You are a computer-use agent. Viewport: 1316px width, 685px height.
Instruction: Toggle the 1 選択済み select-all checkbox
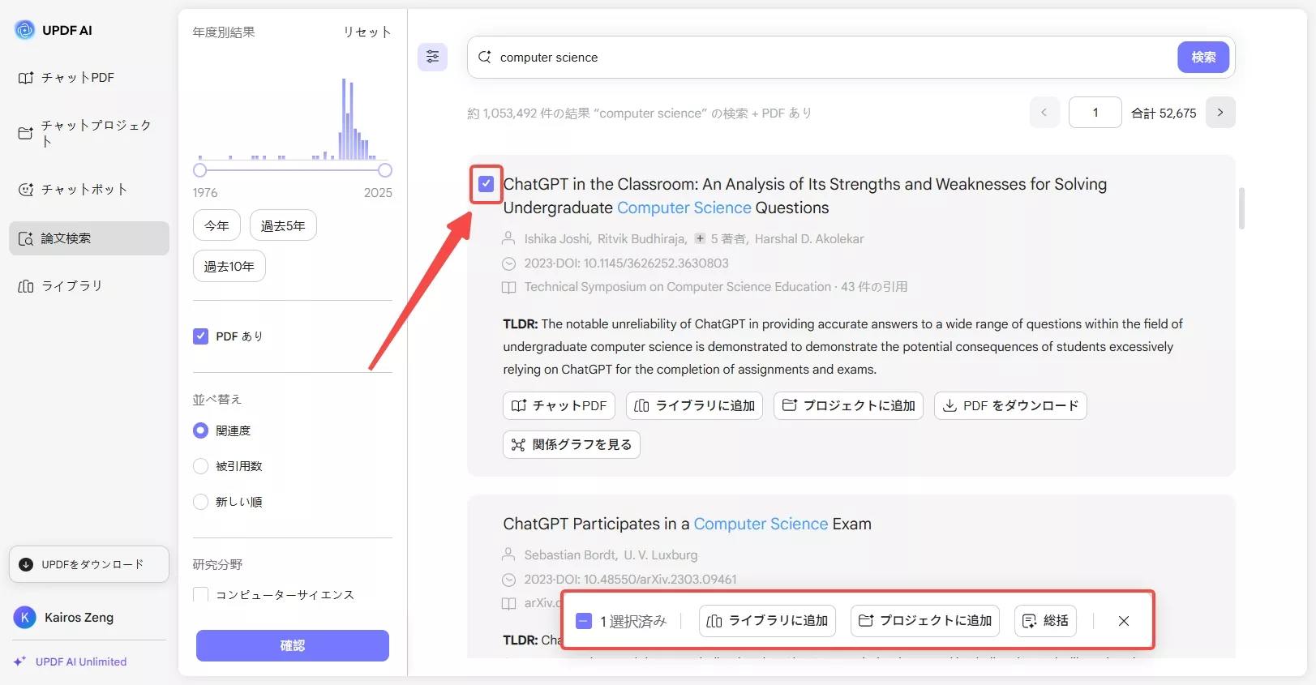coord(584,621)
